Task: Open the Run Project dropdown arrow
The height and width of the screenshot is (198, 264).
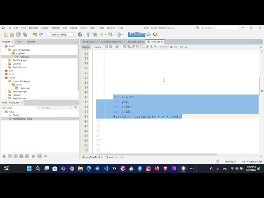Action: 106,35
